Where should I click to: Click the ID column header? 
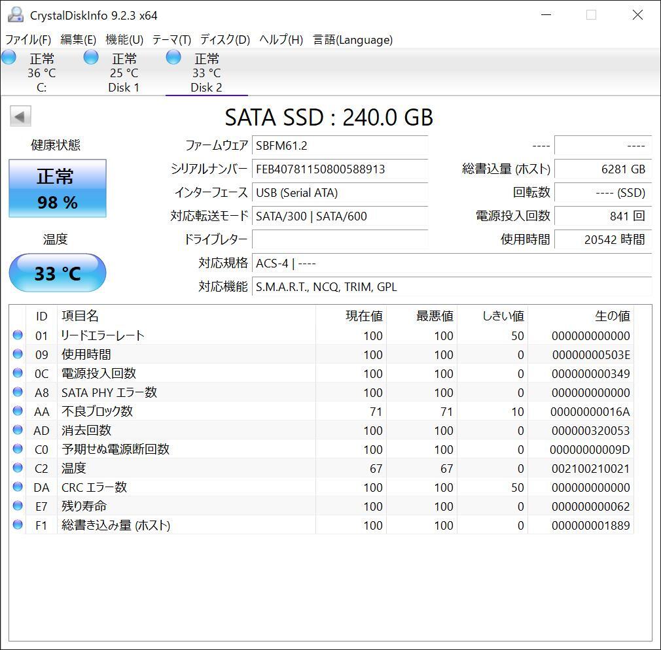(41, 316)
